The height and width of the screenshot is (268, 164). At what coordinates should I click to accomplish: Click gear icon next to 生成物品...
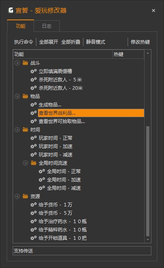pyautogui.click(x=34, y=104)
